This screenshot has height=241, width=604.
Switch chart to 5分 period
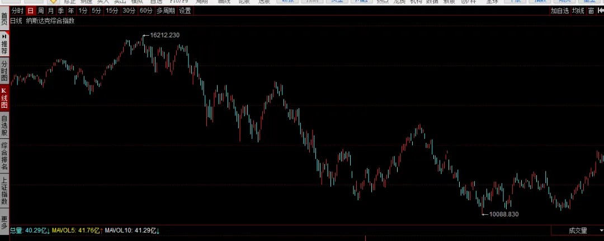(x=96, y=11)
